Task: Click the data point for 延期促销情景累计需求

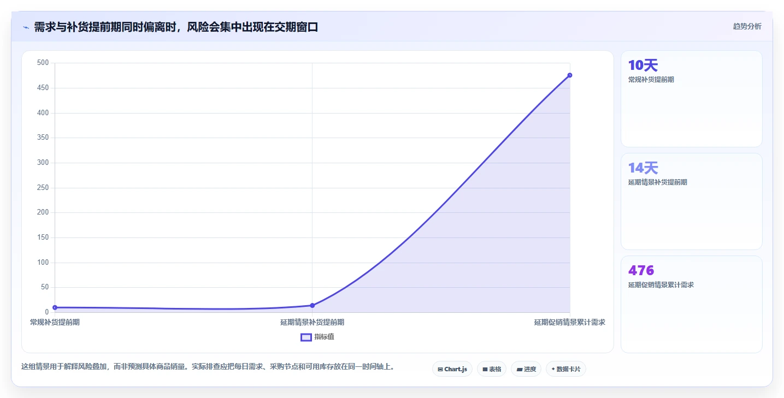Action: coord(569,75)
